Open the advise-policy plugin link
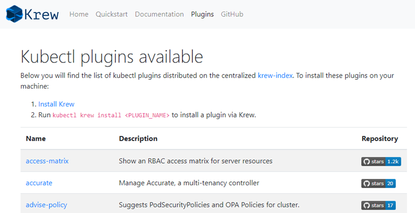 point(46,205)
